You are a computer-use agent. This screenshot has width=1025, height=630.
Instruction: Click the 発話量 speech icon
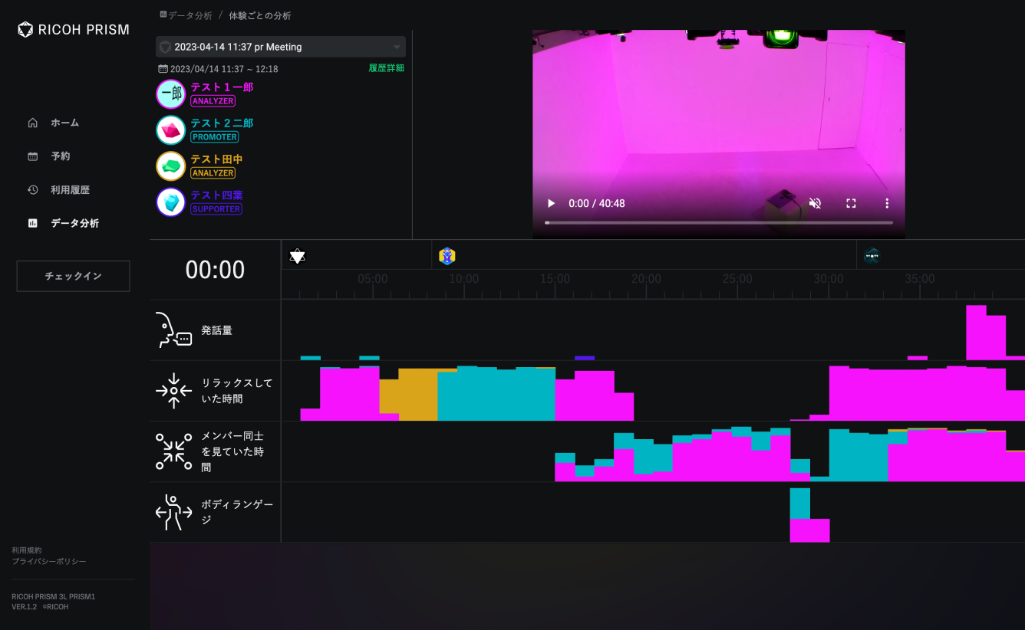point(173,330)
